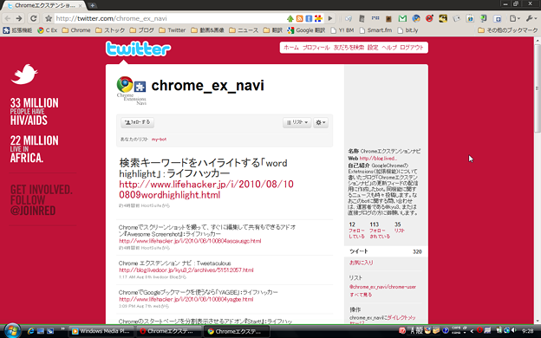This screenshot has width=541, height=338.
Task: Go to ホーム in Twitter navigation
Action: pyautogui.click(x=290, y=48)
